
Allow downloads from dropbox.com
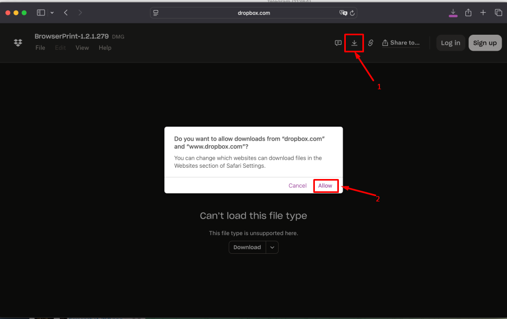point(326,185)
